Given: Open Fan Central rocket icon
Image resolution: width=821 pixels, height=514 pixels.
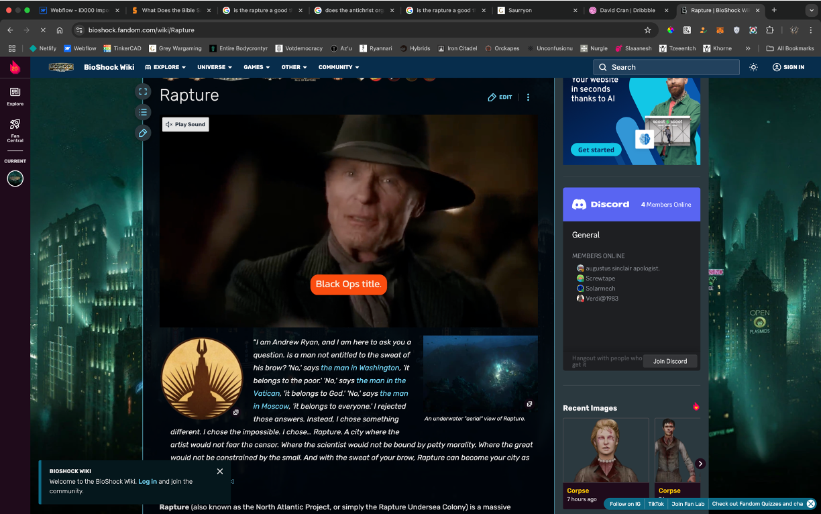Looking at the screenshot, I should coord(15,130).
